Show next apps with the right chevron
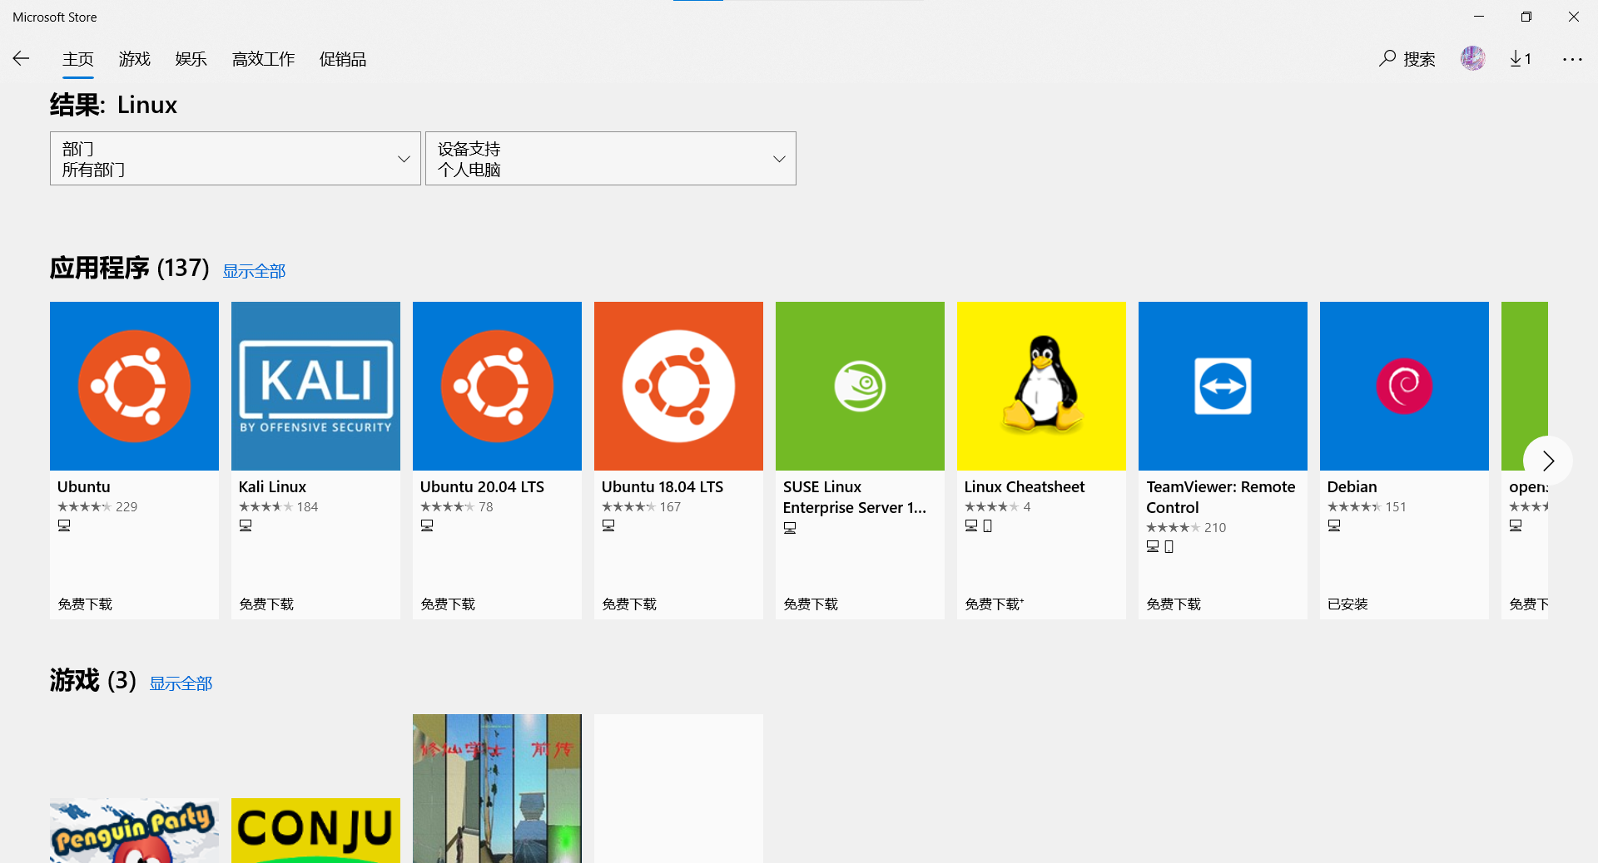1598x863 pixels. click(1548, 461)
